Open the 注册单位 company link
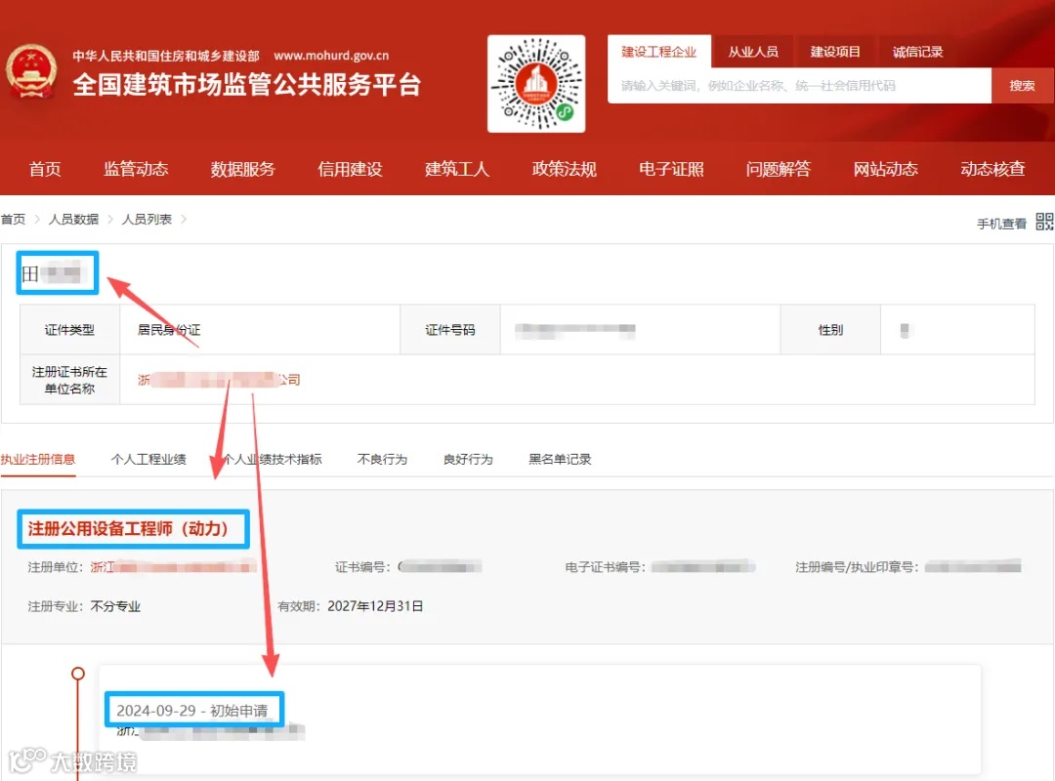 (x=173, y=567)
